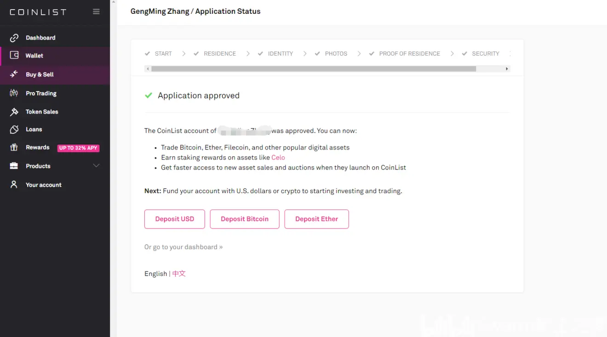
Task: Open Dashboard from the sidebar
Action: [40, 38]
